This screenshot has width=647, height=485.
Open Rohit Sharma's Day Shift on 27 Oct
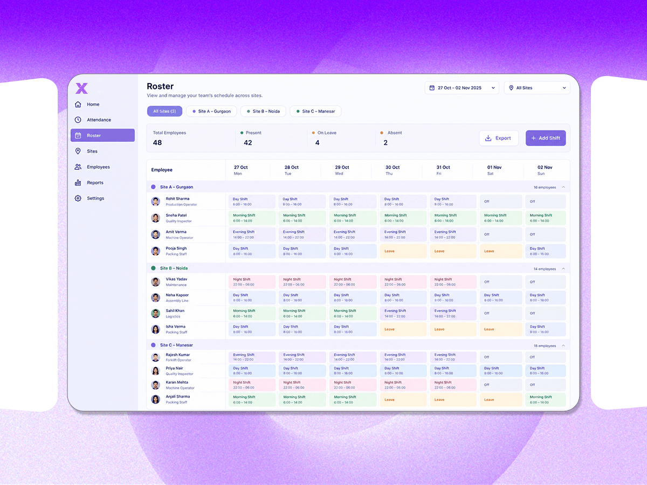click(252, 202)
